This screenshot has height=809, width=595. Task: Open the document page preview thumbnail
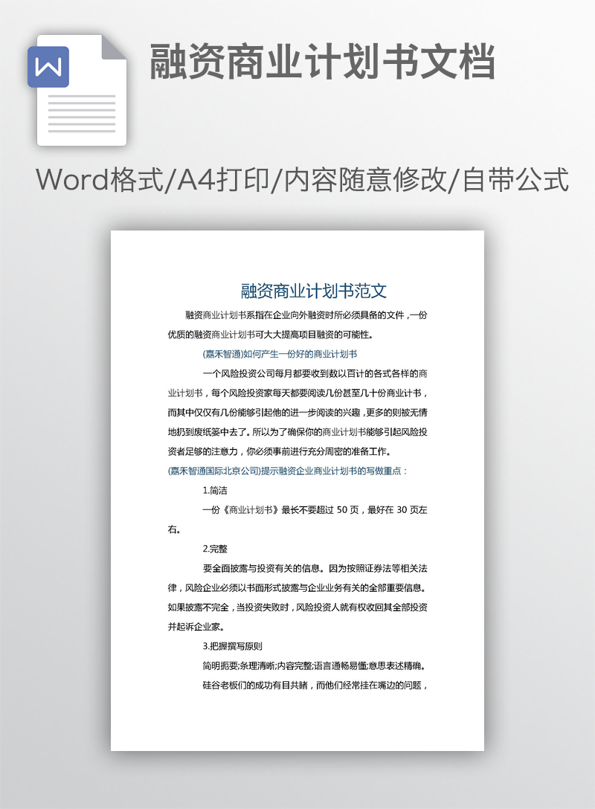[x=297, y=490]
